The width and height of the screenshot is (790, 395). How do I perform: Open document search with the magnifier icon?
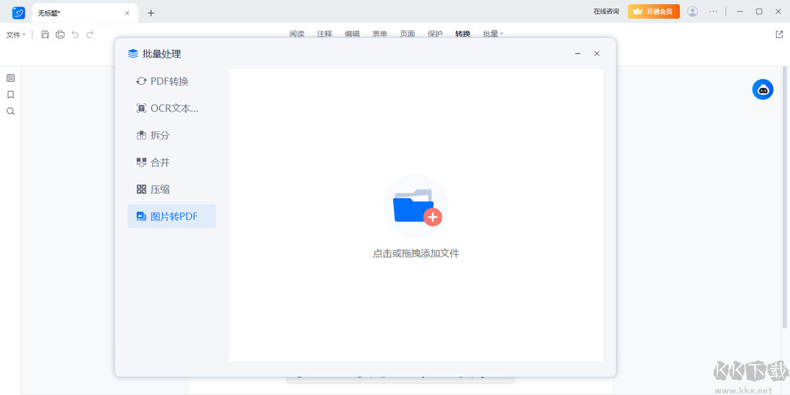coord(10,111)
